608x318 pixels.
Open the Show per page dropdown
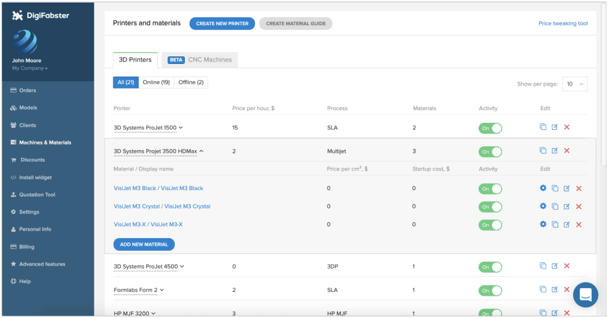coord(574,84)
